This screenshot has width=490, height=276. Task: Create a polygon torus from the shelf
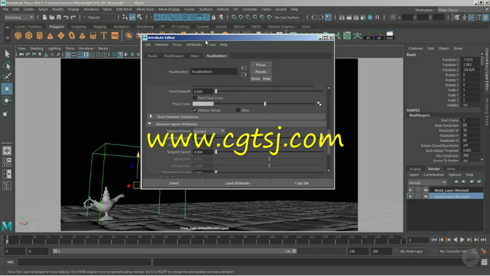pyautogui.click(x=72, y=36)
